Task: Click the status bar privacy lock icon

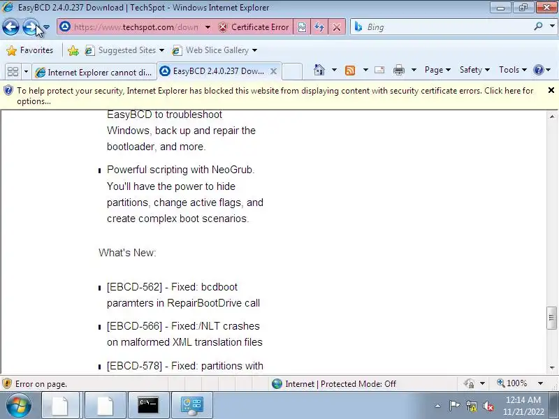Action: 469,383
